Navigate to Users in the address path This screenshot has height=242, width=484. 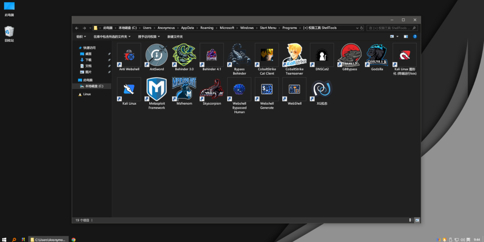coord(147,28)
